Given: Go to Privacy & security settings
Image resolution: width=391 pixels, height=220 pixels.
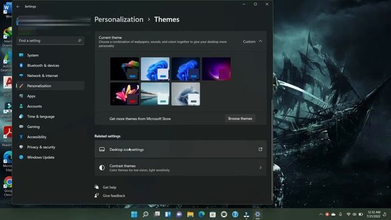Looking at the screenshot, I should pyautogui.click(x=50, y=147).
